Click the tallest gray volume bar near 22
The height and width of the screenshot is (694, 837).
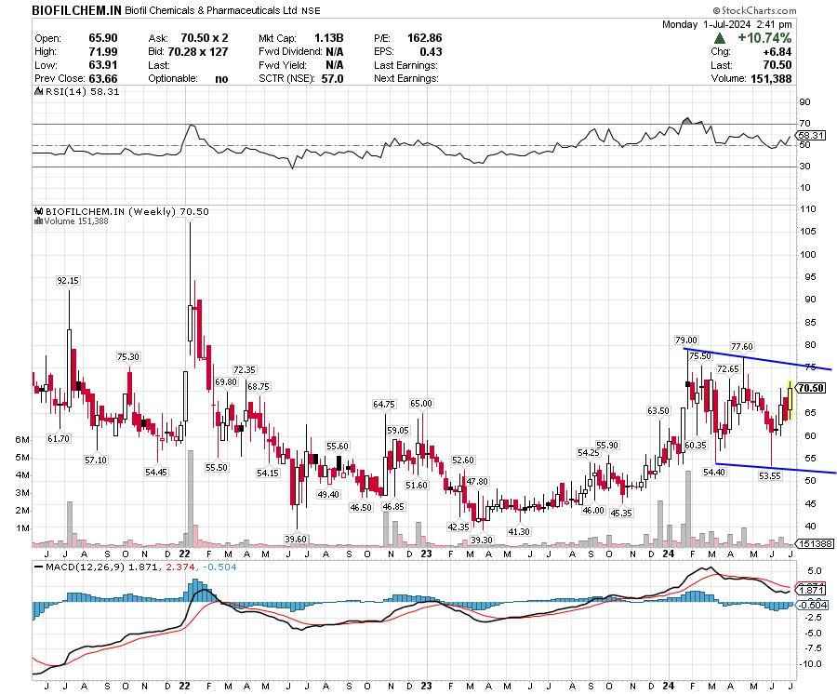(191, 499)
